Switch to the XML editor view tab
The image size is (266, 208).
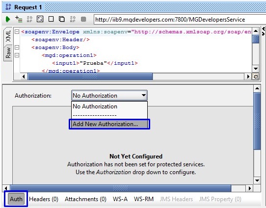[x=8, y=36]
